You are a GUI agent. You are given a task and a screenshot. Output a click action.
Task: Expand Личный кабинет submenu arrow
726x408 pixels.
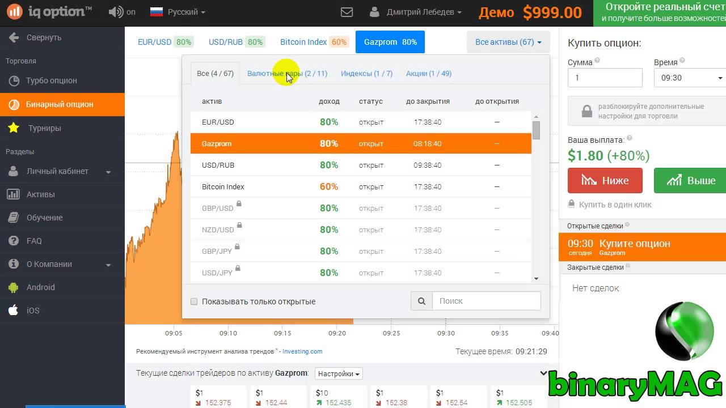(108, 172)
